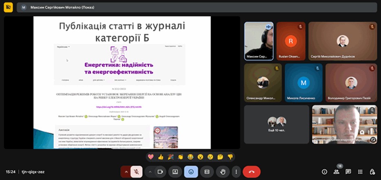
Task: Raise your hand
Action: (222, 172)
